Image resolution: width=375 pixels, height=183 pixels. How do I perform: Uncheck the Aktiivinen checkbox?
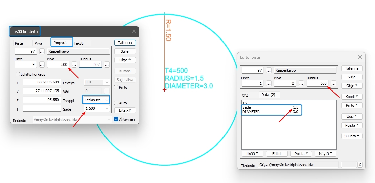click(x=116, y=119)
